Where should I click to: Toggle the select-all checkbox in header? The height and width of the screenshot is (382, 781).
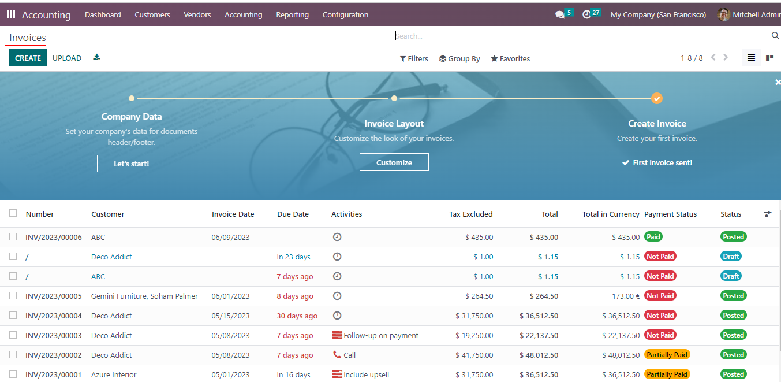pyautogui.click(x=13, y=213)
